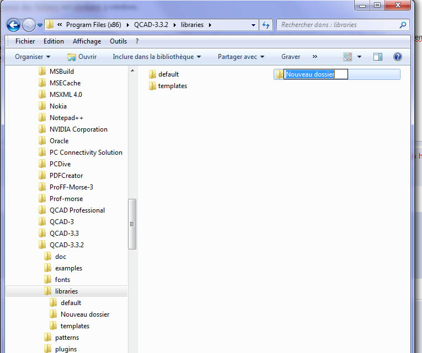
Task: Click the refresh button beside address bar
Action: pos(266,25)
